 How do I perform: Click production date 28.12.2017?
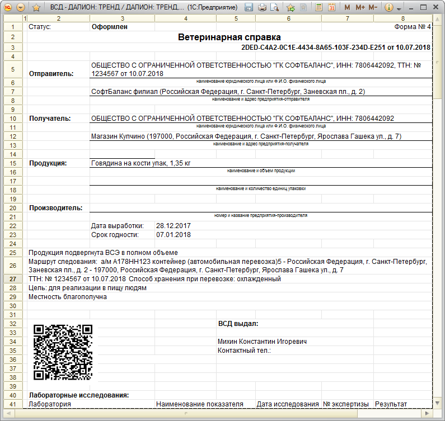pyautogui.click(x=174, y=226)
